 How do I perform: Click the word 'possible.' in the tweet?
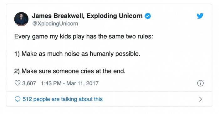pyautogui.click(x=128, y=54)
